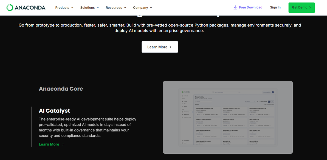Screen dimensions: 327x160
Task: Expand the Solutions menu
Action: pyautogui.click(x=90, y=7)
